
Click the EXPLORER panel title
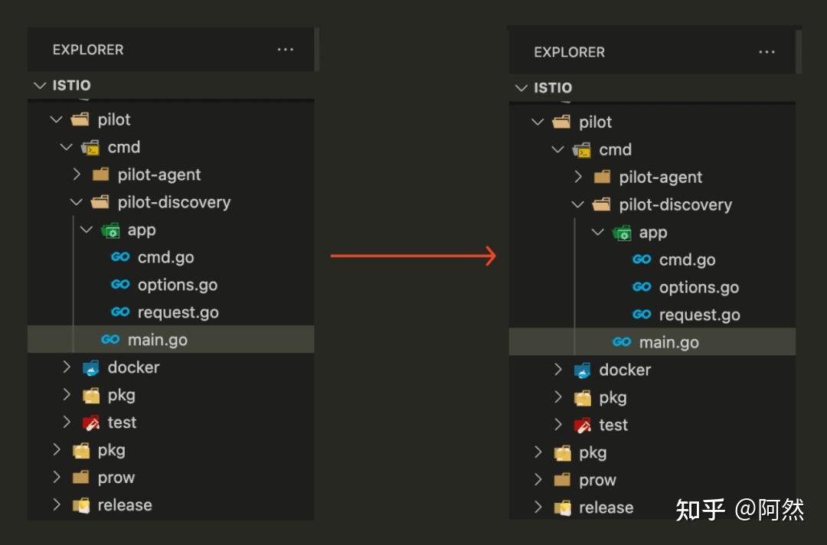(87, 49)
